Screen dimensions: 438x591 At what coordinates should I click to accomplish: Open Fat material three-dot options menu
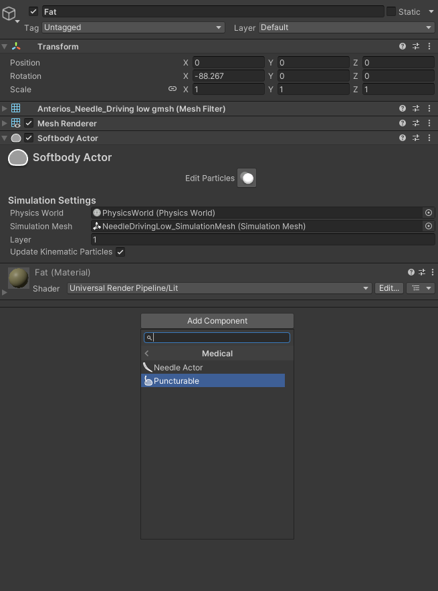pos(432,273)
